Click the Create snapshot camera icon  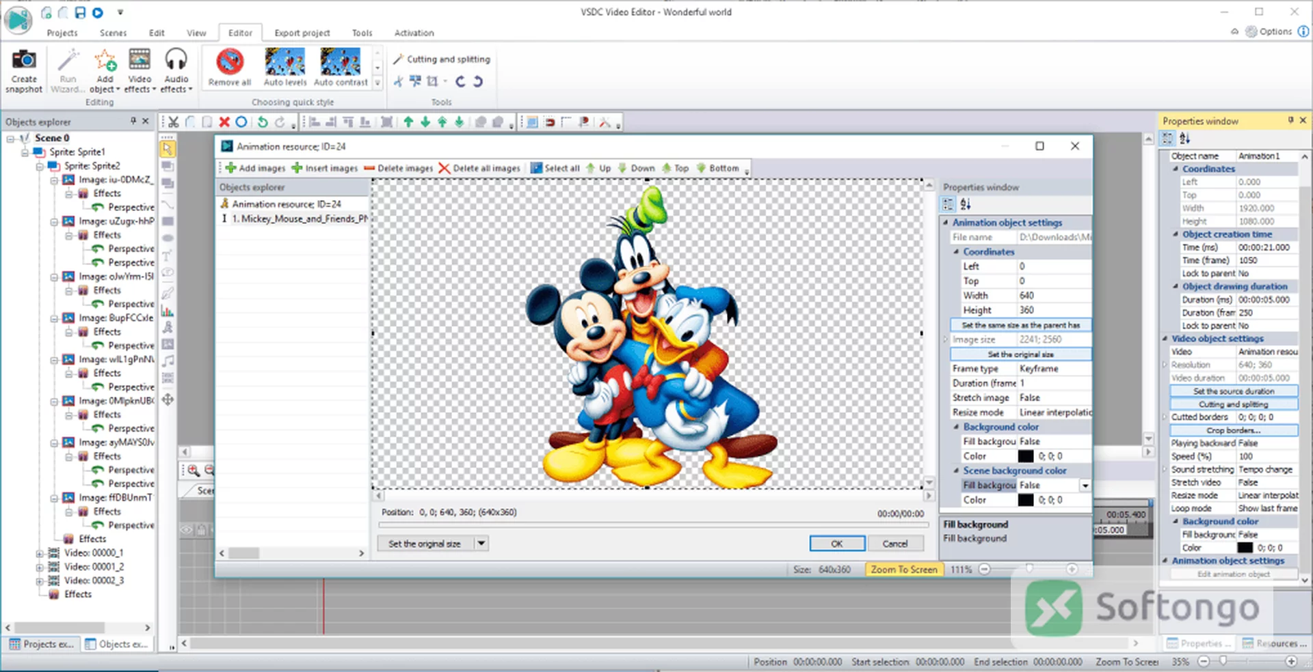[24, 61]
